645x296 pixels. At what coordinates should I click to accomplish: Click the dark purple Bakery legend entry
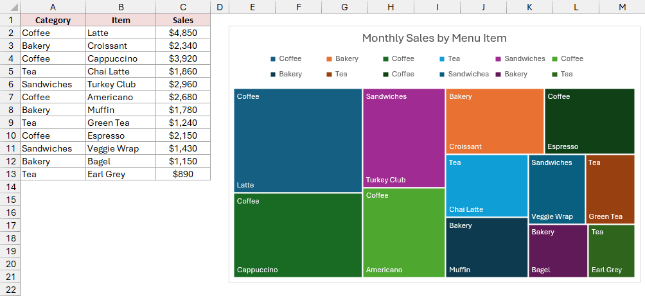[x=511, y=74]
